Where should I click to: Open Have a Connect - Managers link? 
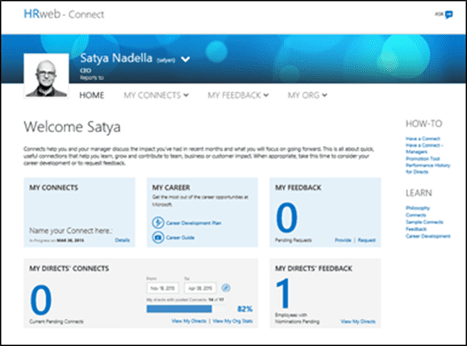(424, 148)
